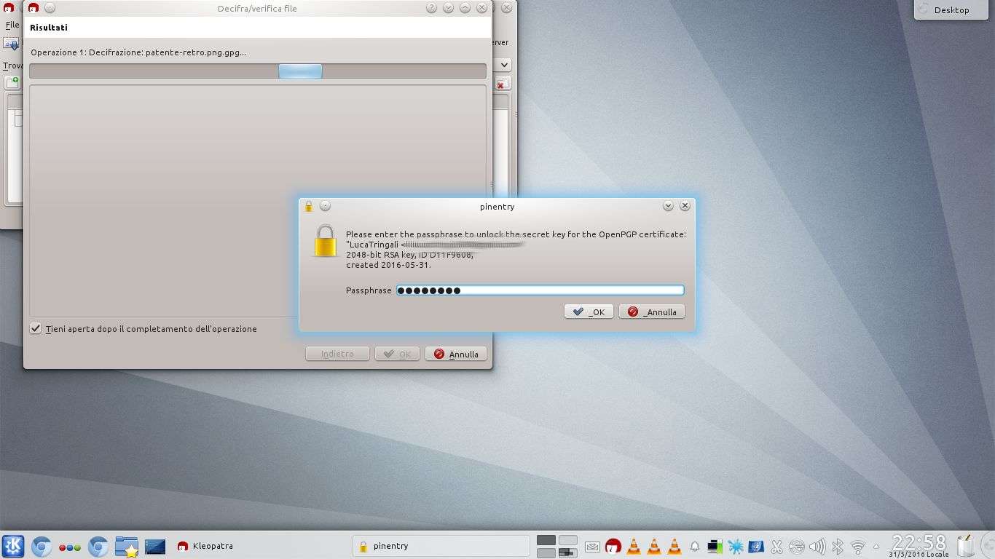Open the mail envelope tray icon
Screen dimensions: 995x559
[592, 547]
